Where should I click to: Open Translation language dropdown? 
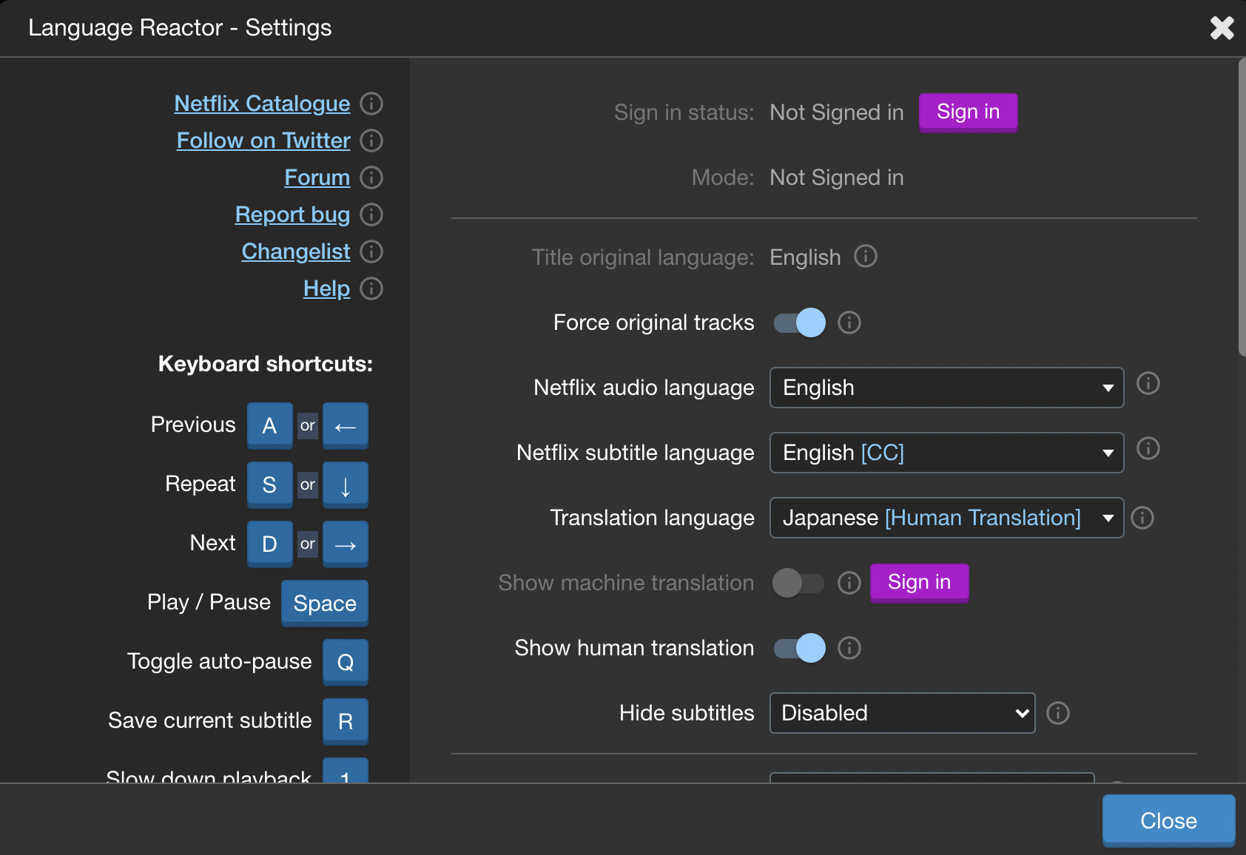pyautogui.click(x=947, y=518)
